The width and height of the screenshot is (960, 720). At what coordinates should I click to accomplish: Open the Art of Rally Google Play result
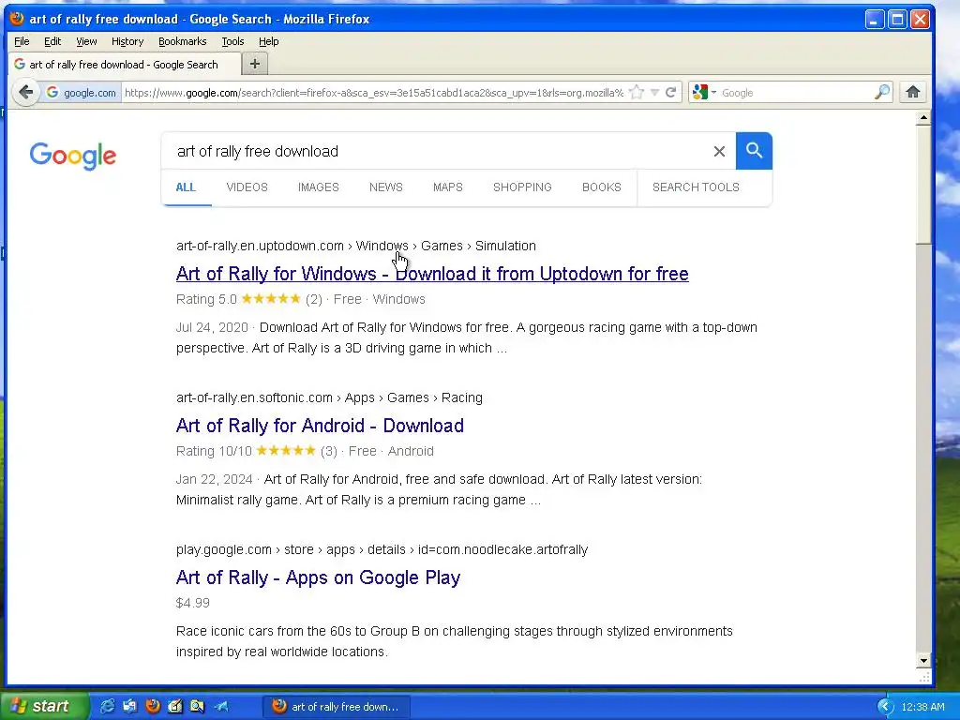pyautogui.click(x=318, y=577)
